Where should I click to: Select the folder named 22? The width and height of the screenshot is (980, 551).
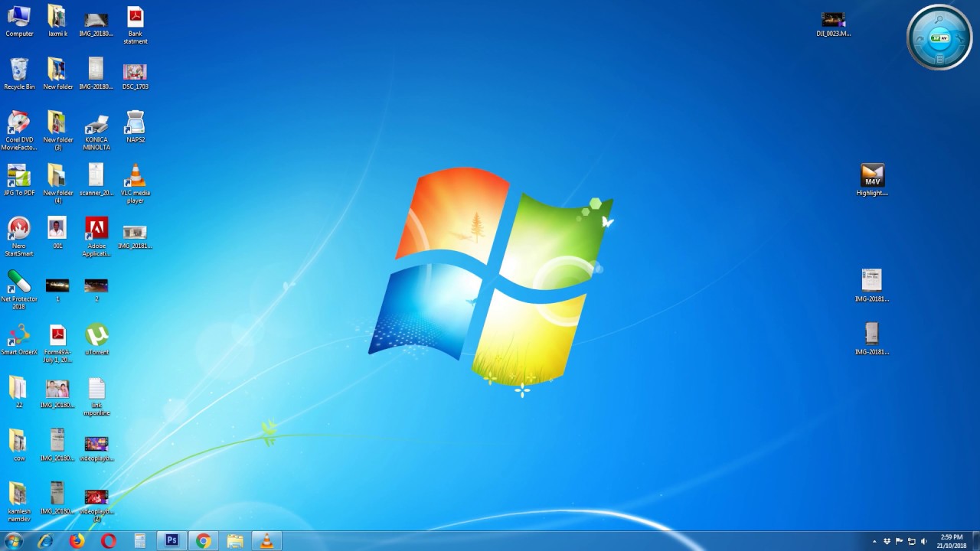[19, 393]
